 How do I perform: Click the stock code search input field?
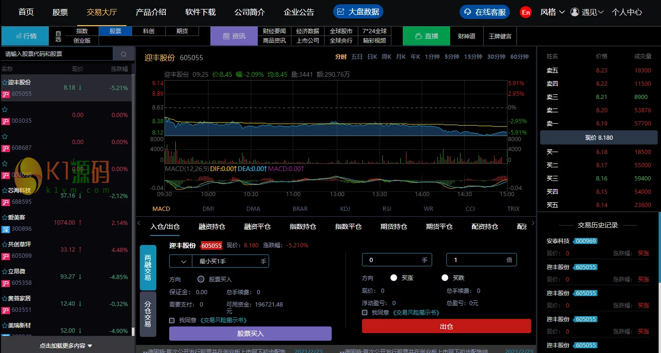pos(57,54)
